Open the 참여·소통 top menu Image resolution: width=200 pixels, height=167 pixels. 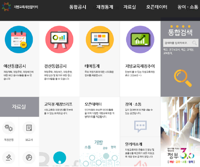pyautogui.click(x=188, y=7)
